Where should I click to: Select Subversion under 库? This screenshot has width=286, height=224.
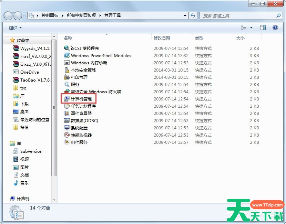[28, 151]
